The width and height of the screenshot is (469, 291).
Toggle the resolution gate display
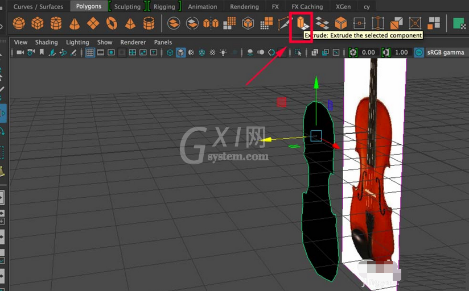[111, 53]
